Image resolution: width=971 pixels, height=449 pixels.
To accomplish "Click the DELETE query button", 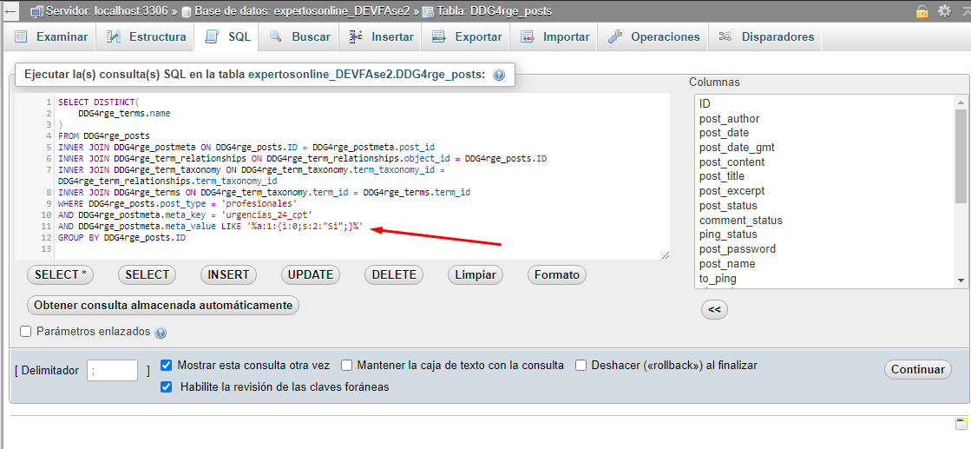I will (394, 274).
